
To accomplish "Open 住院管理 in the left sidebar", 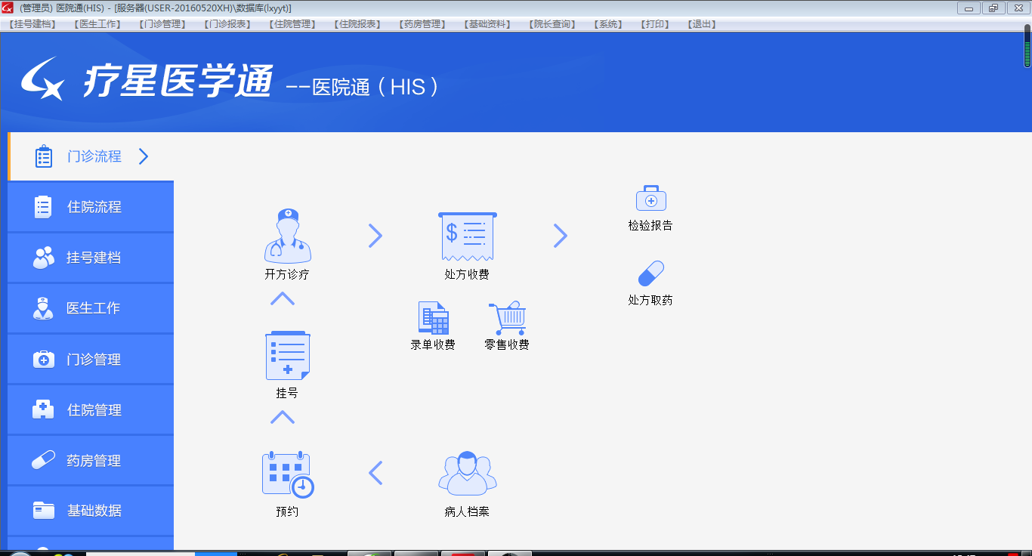I will pos(91,410).
